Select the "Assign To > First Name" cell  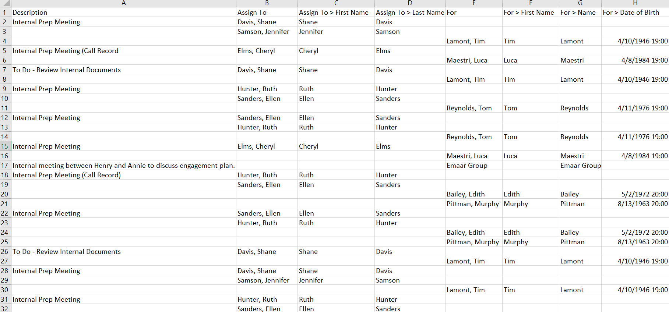coord(333,13)
